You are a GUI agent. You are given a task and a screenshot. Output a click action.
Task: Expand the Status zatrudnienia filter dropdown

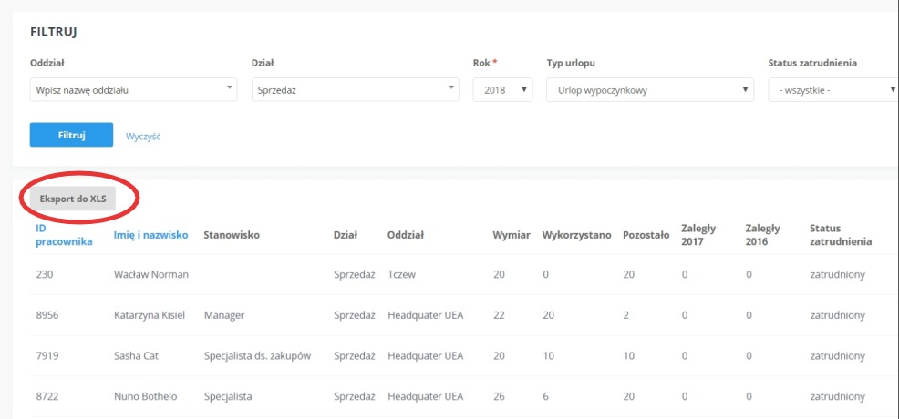pyautogui.click(x=833, y=90)
